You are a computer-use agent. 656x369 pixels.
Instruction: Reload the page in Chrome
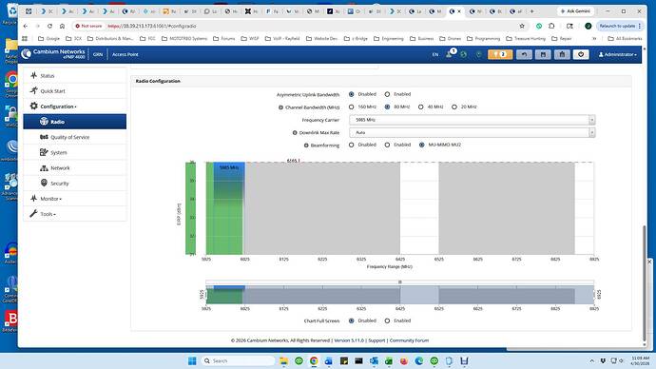click(x=49, y=26)
